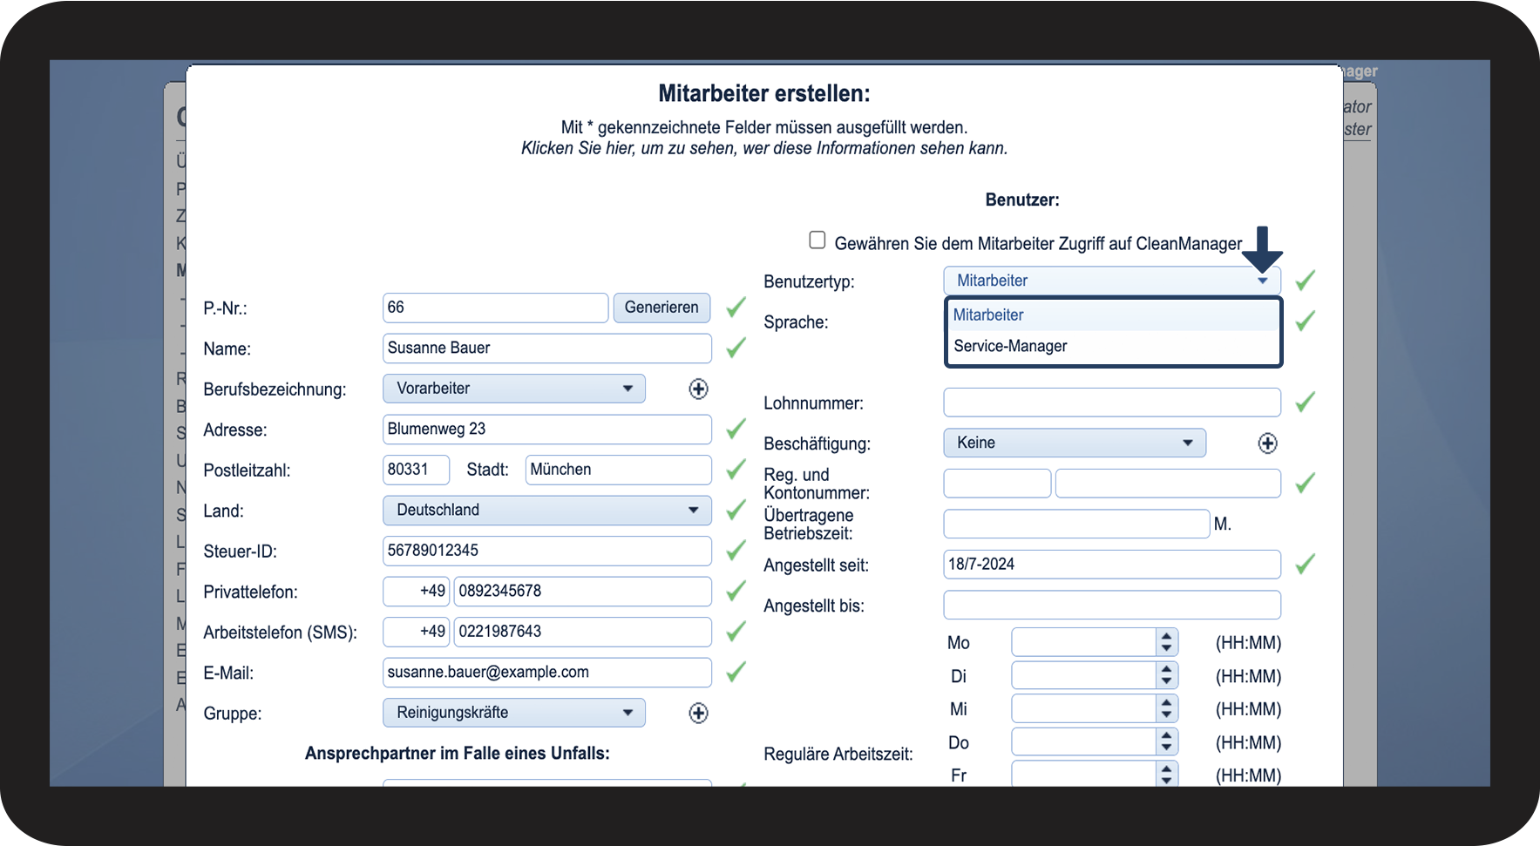
Task: Click green checkmark next to Benutzertyp dropdown
Action: point(1305,281)
